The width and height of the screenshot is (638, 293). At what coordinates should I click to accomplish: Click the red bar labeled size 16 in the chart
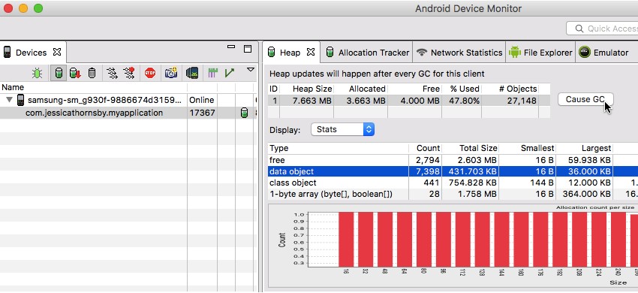(346, 239)
